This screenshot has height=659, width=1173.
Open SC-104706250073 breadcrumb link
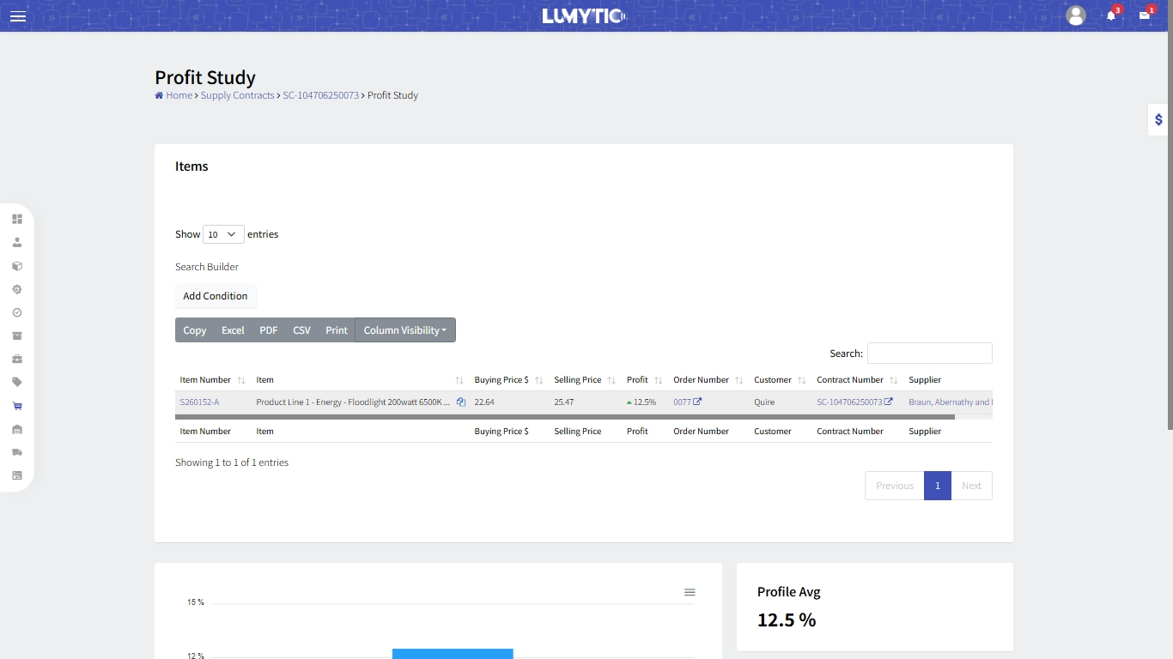(321, 95)
